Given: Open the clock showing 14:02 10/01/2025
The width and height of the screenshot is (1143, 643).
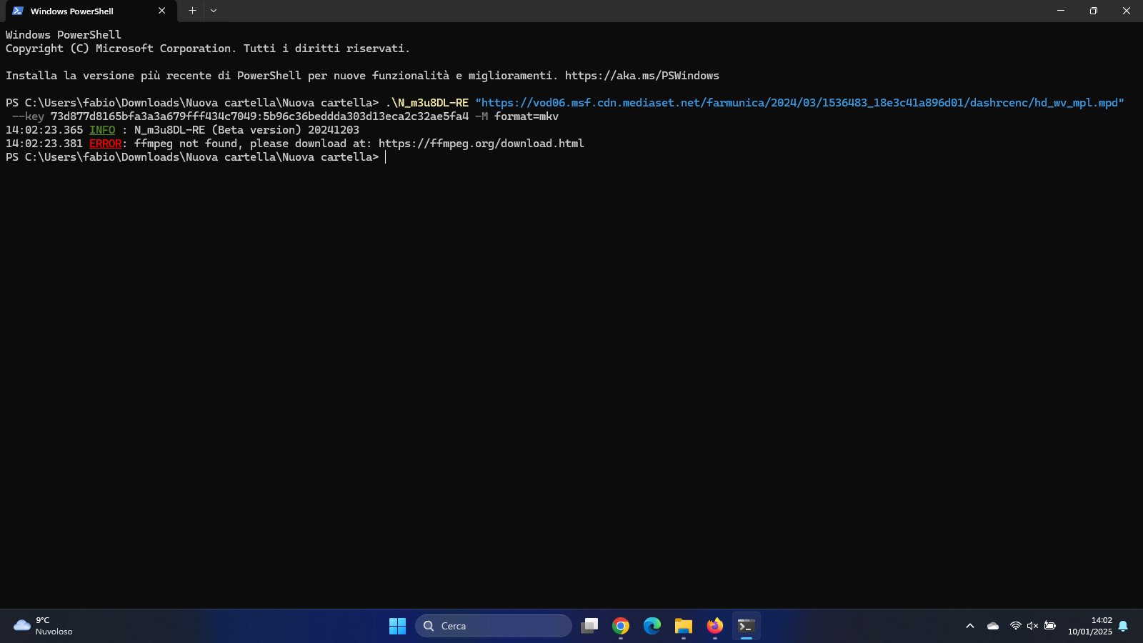Looking at the screenshot, I should [x=1090, y=626].
